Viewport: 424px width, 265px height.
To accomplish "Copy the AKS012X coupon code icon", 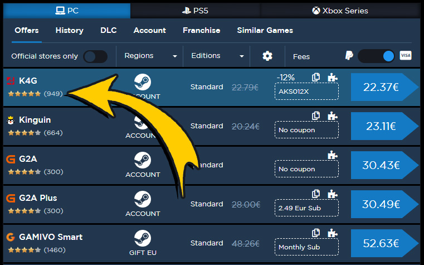I will click(316, 77).
